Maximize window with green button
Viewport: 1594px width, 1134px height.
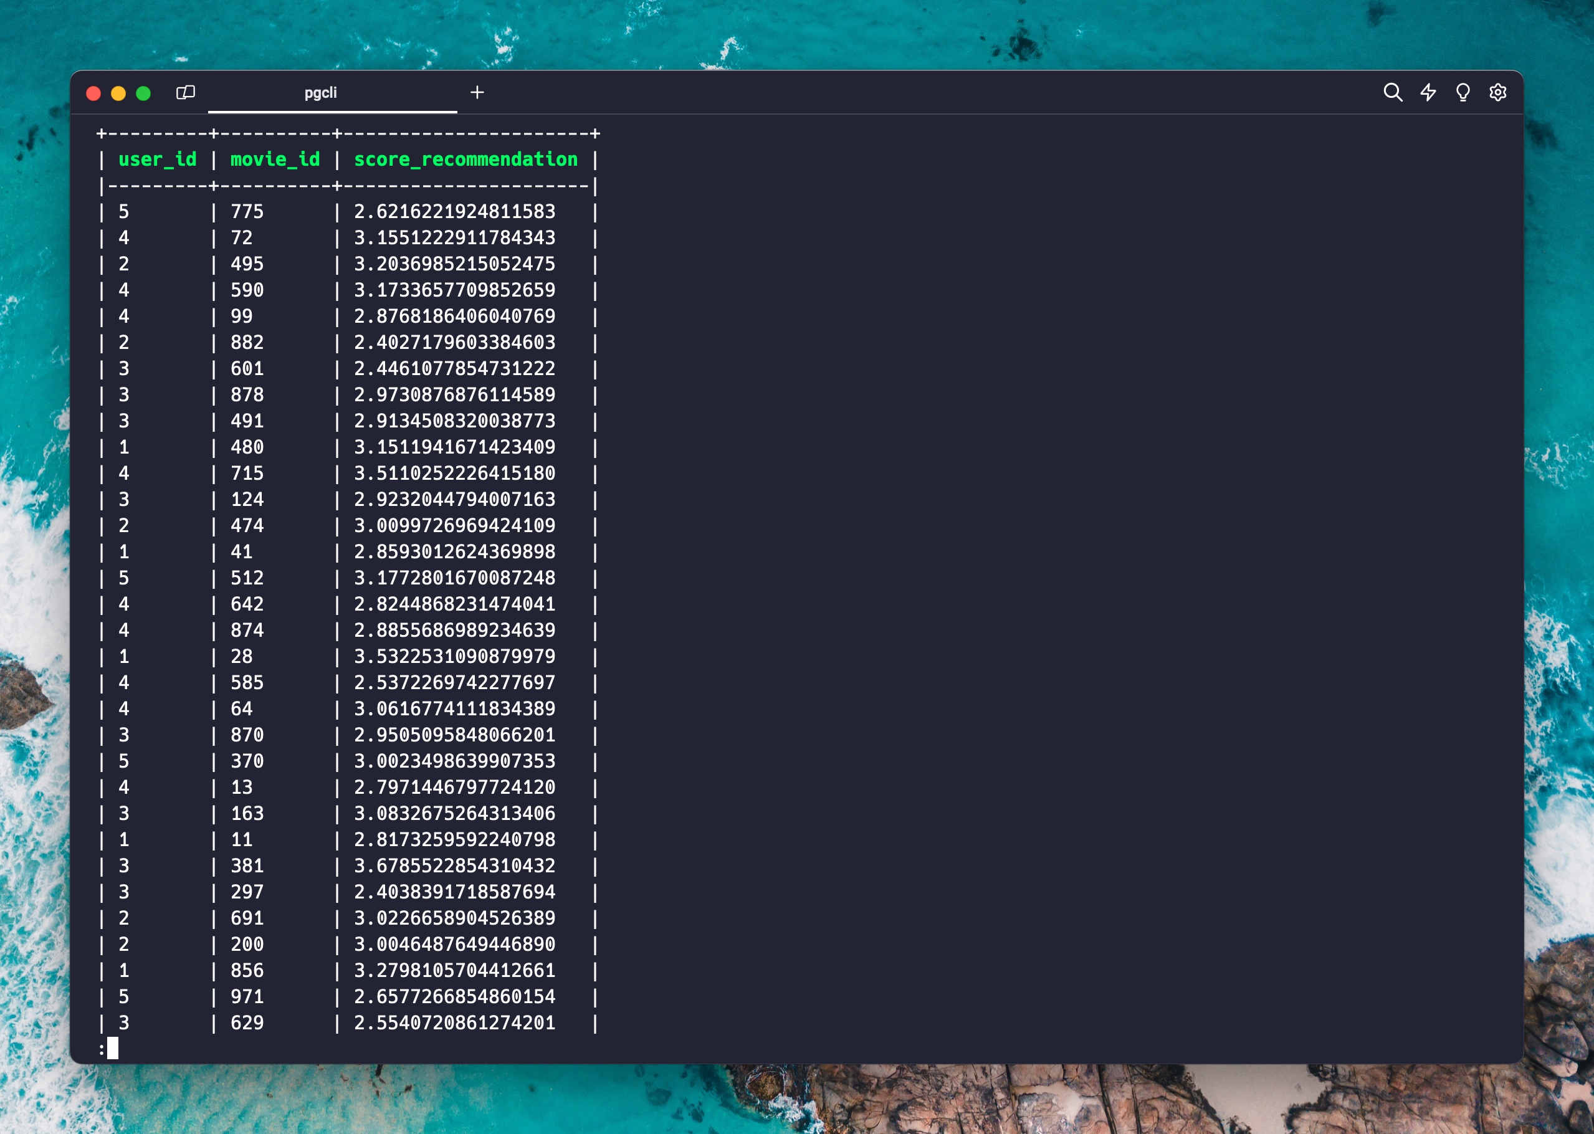pyautogui.click(x=143, y=93)
